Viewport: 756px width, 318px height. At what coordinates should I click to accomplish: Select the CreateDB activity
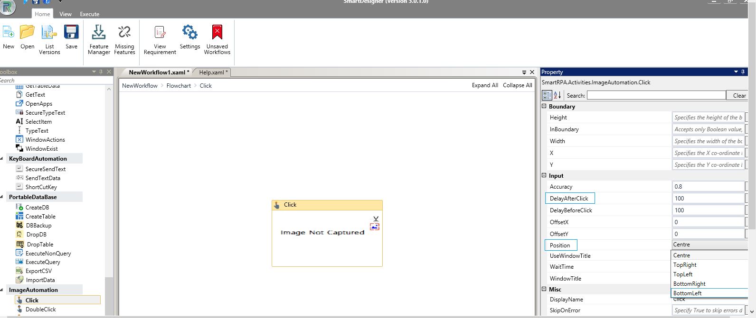click(37, 208)
